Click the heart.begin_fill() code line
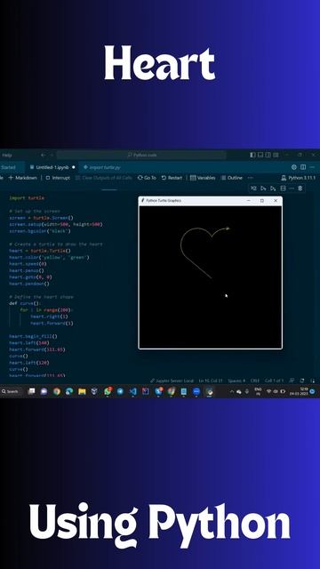Viewport: 320px width, 569px height. (33, 336)
